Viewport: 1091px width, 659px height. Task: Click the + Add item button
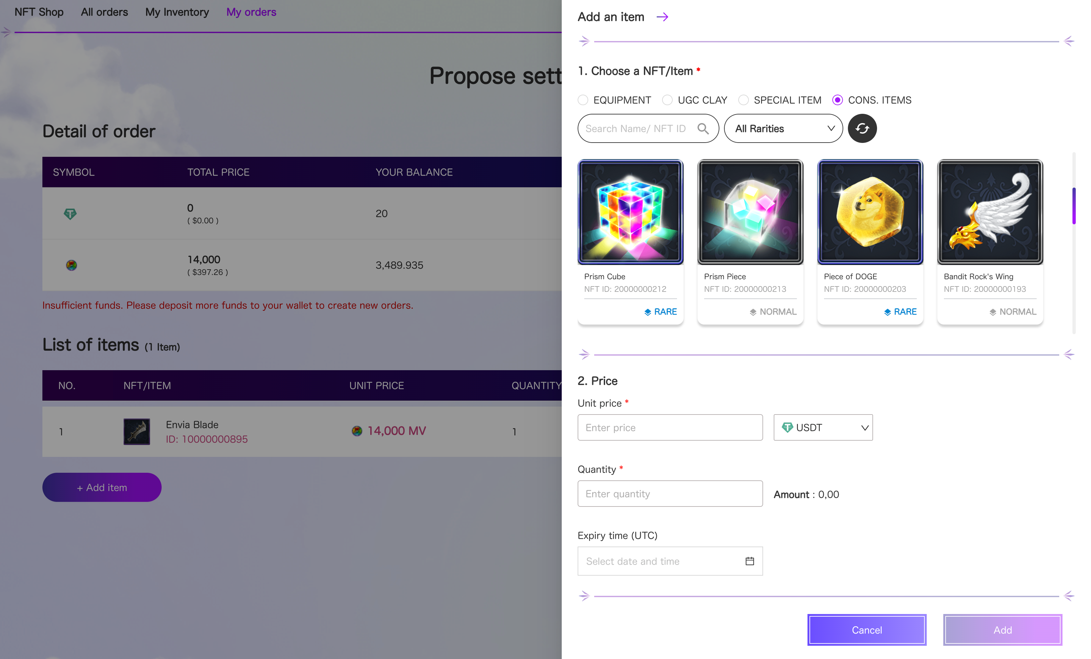(x=102, y=487)
